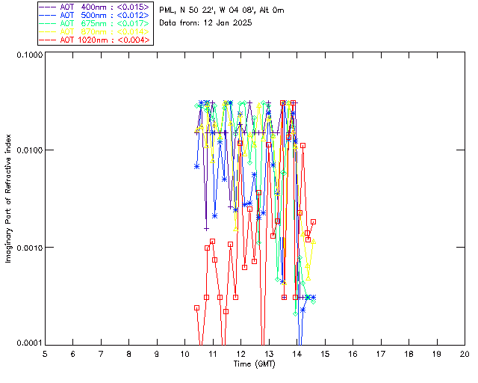478x383 pixels.
Task: Click the x-axis tick label 17
Action: coord(381,354)
